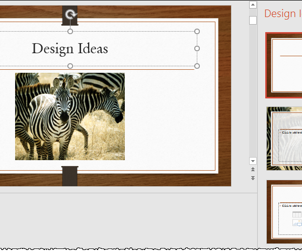Click the rotation handle above the title box

tap(70, 15)
